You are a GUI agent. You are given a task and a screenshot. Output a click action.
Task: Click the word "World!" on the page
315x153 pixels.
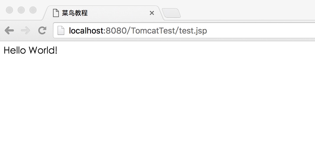click(43, 50)
